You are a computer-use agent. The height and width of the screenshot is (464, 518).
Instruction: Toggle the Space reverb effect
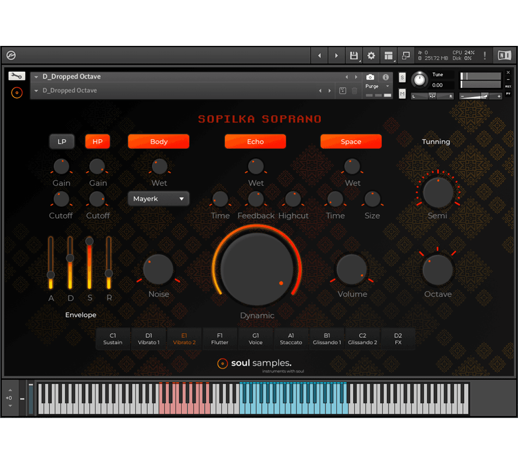coord(351,142)
